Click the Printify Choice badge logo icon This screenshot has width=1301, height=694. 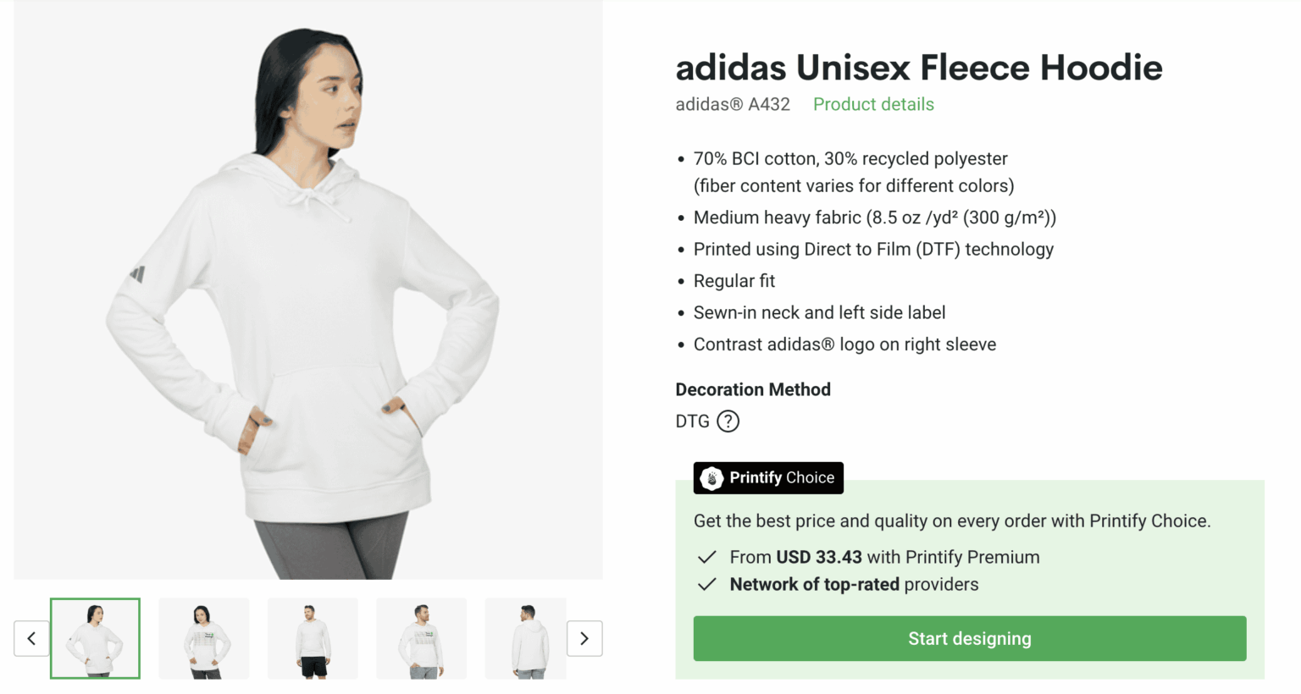pyautogui.click(x=711, y=478)
